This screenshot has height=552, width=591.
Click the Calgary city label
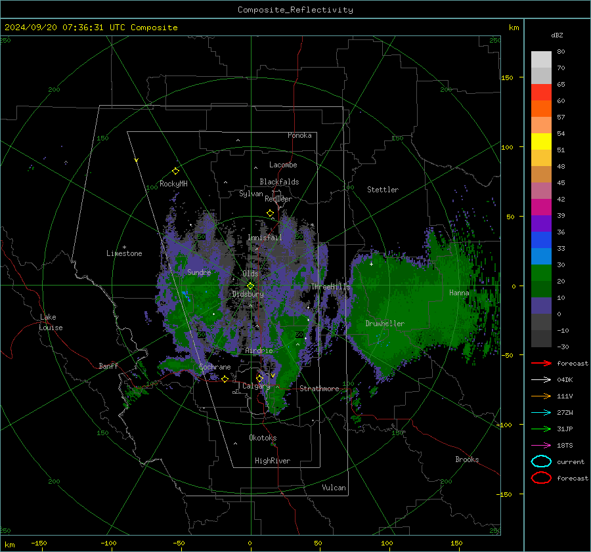click(256, 386)
